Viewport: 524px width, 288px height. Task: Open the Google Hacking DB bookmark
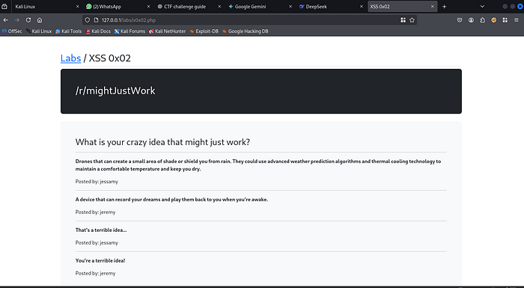[246, 31]
